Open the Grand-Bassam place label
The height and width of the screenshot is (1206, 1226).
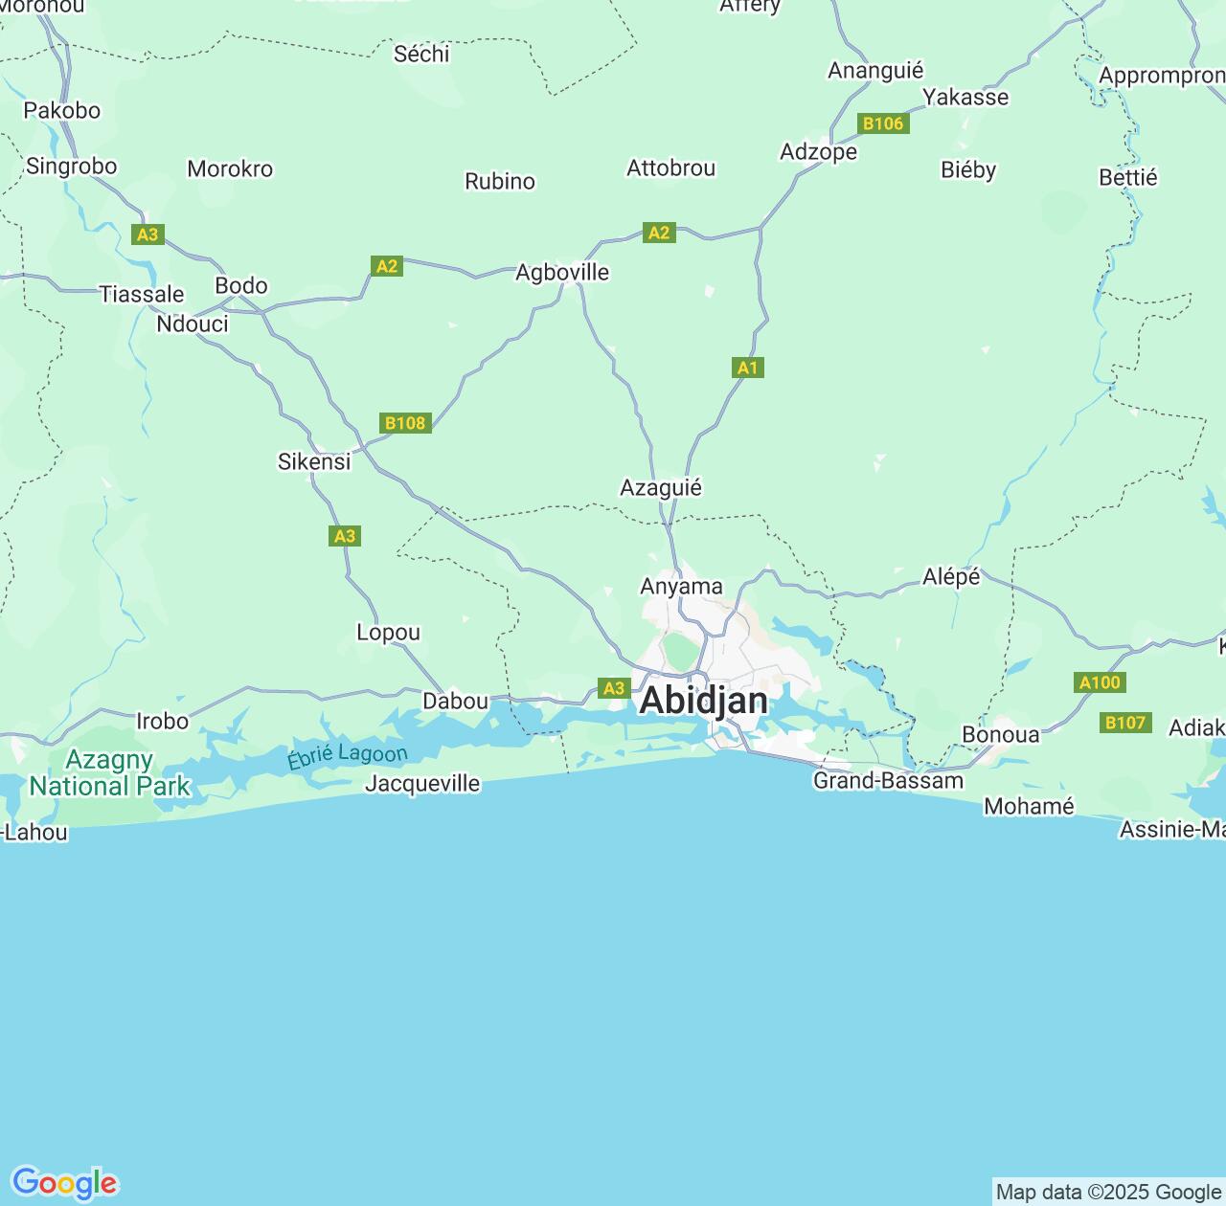point(888,781)
